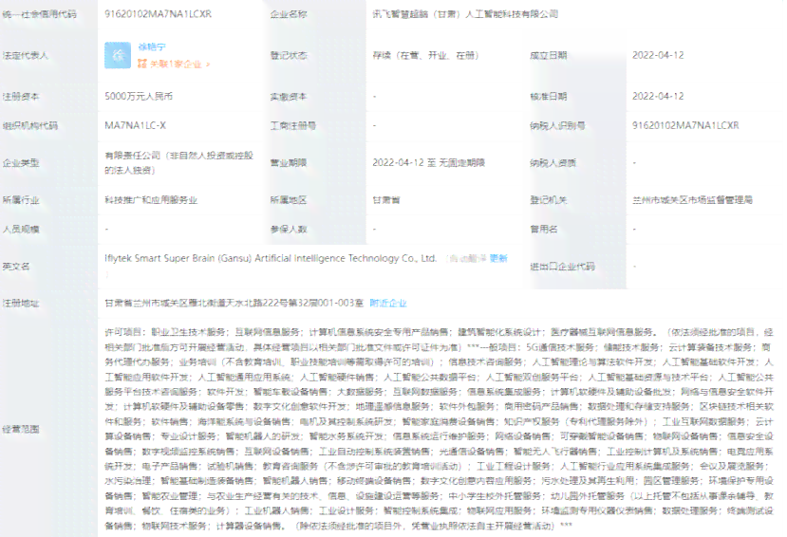Select the 核准日期 value 2022-04-12
787x537 pixels.
pyautogui.click(x=658, y=96)
